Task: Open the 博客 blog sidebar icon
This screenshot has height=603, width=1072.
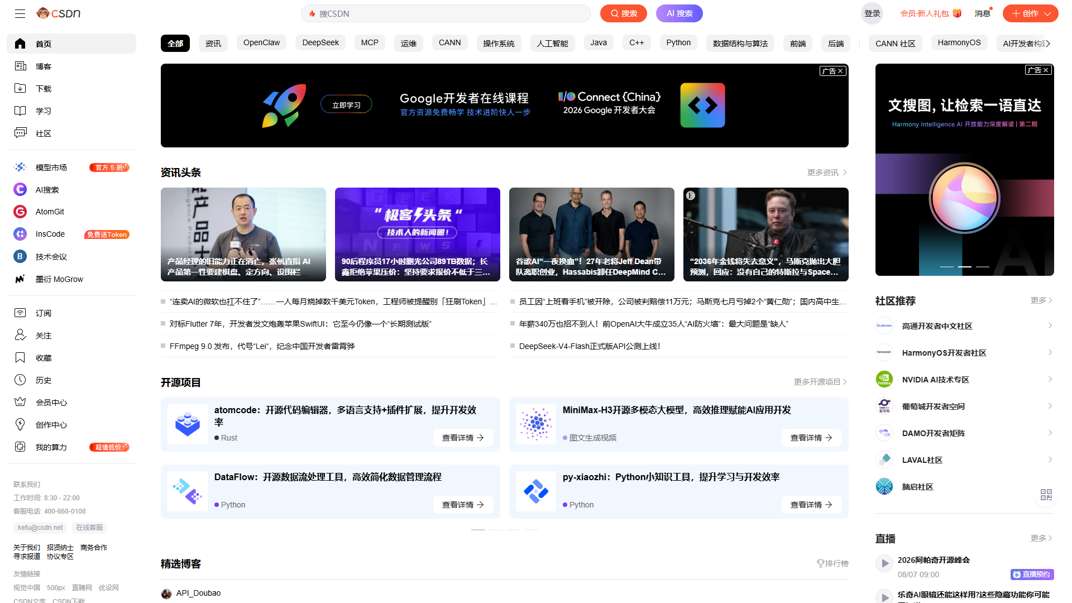Action: (20, 66)
